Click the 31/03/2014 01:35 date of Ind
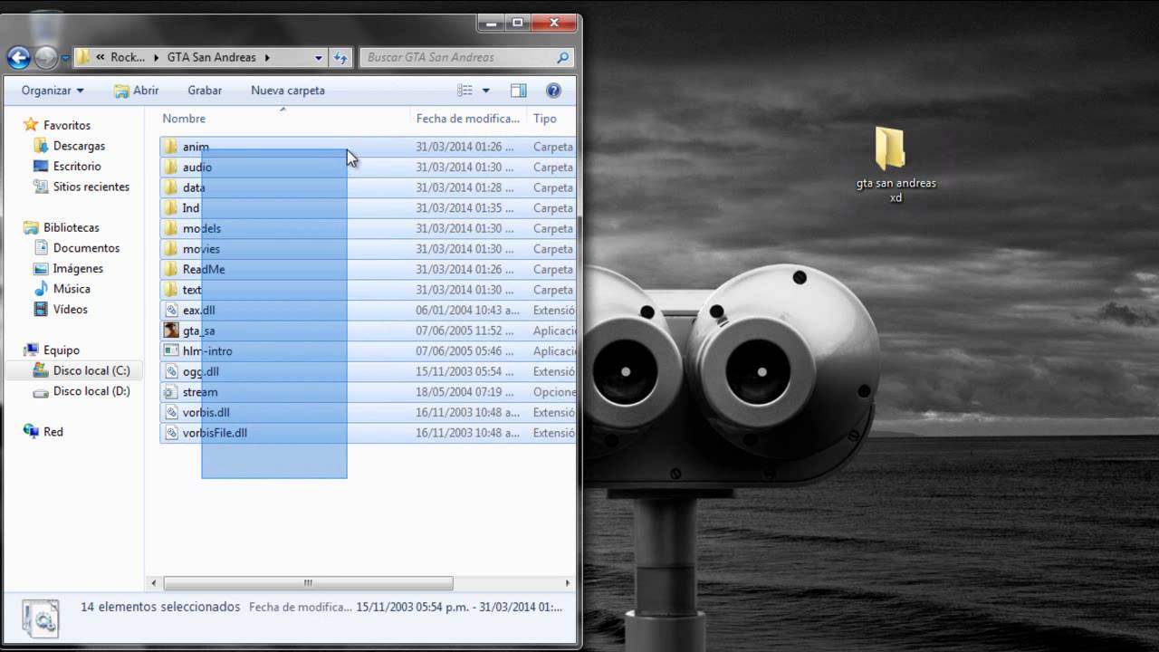 [465, 208]
